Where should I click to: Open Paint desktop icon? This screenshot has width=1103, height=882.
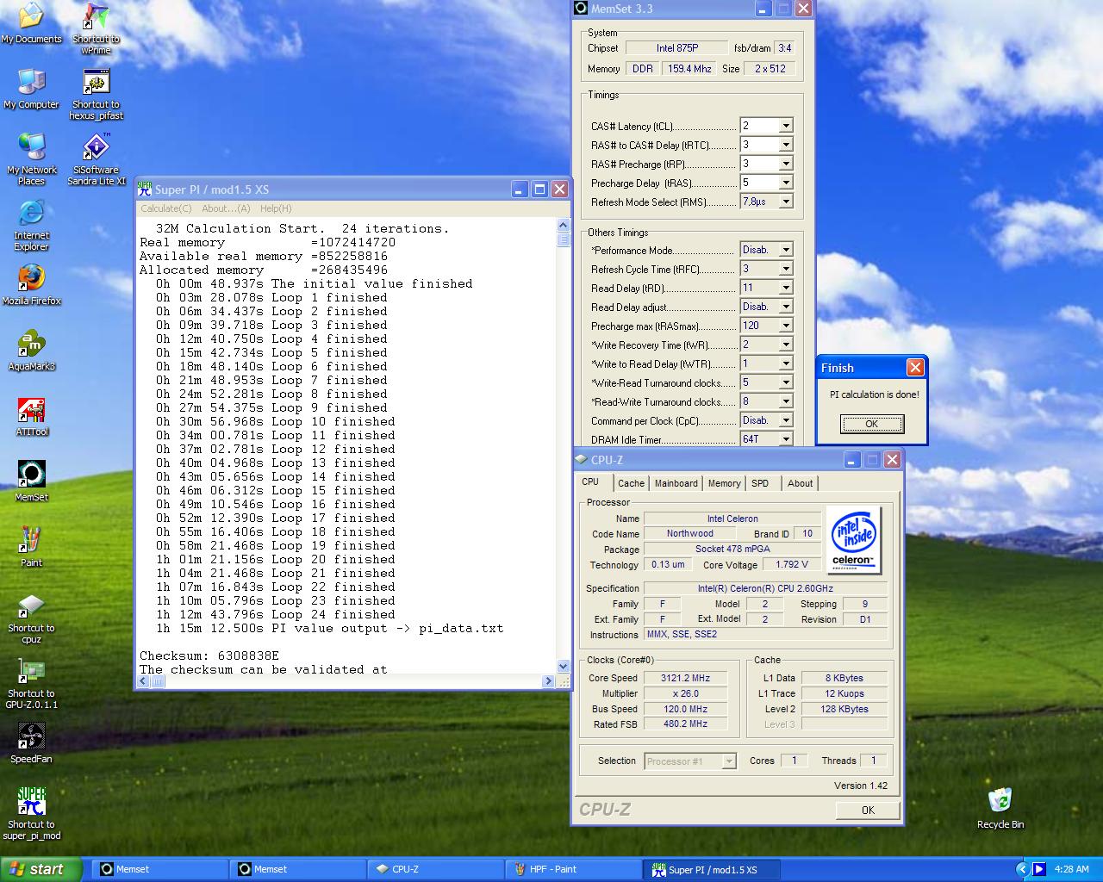point(31,547)
